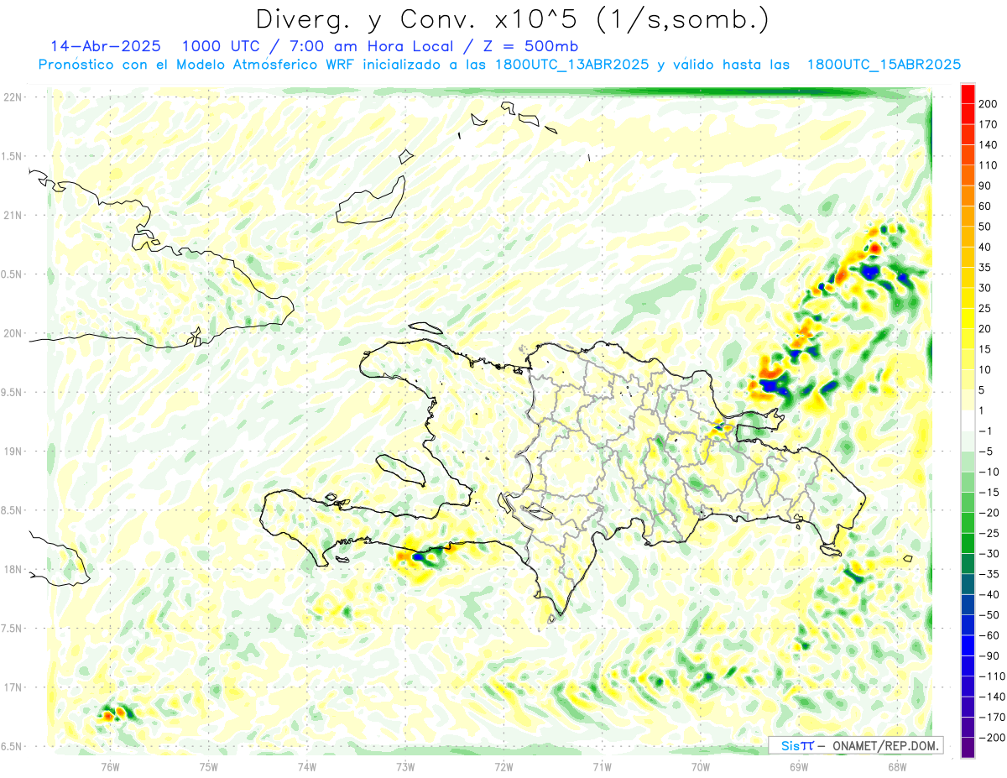Click the '-5' colorbar label

[x=985, y=452]
